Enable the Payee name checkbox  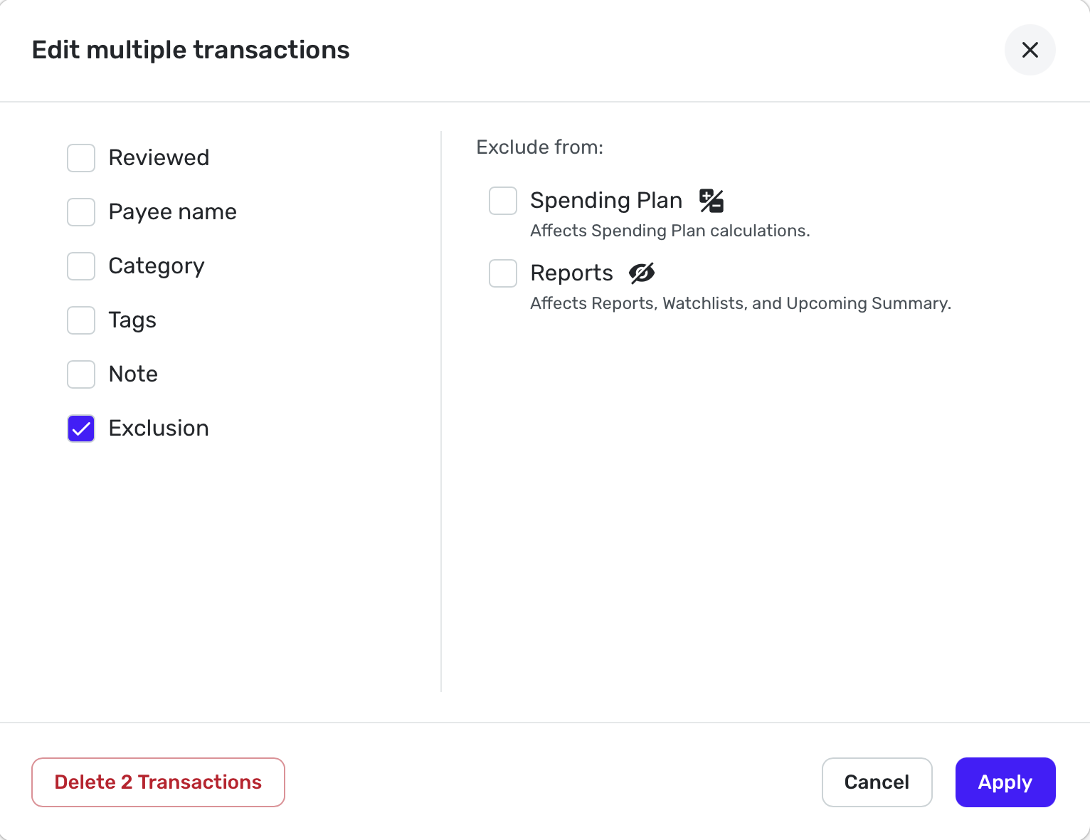click(81, 212)
